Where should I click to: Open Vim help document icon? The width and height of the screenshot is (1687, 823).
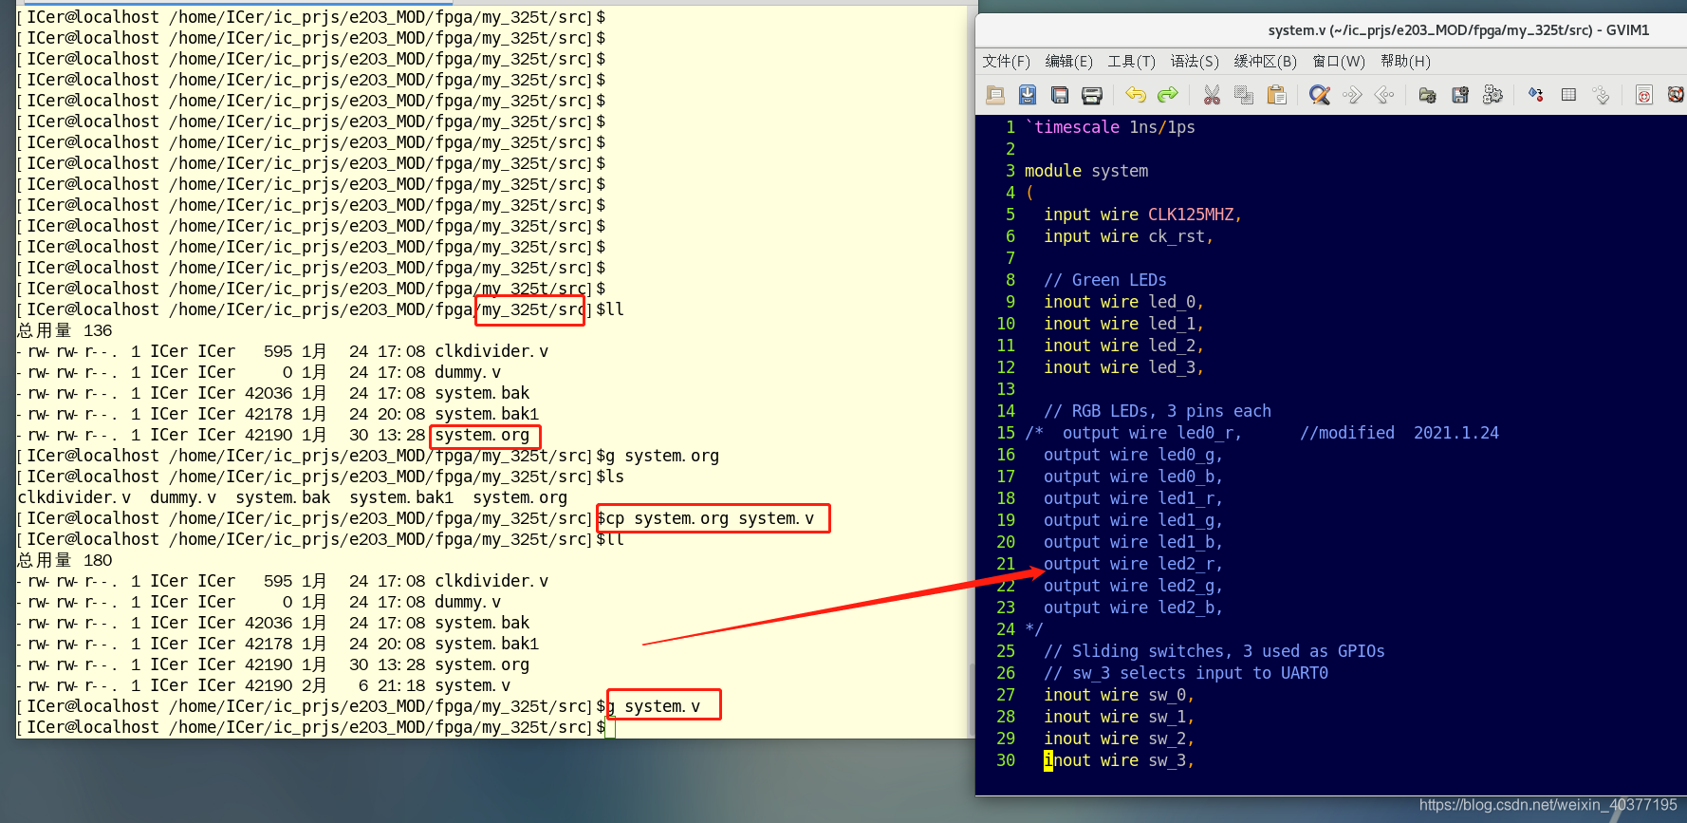[x=1644, y=95]
